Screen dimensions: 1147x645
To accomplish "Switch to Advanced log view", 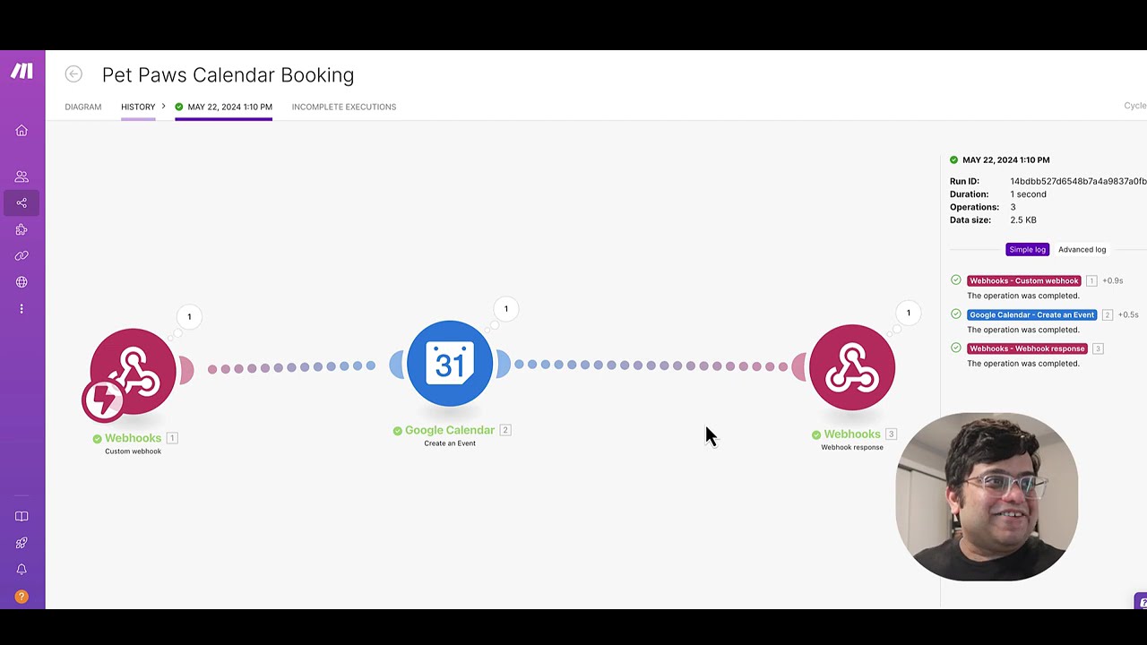I will 1082,250.
